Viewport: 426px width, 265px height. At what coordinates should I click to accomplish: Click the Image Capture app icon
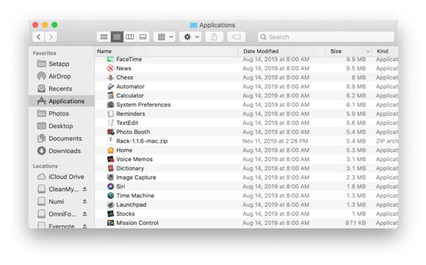(x=110, y=177)
